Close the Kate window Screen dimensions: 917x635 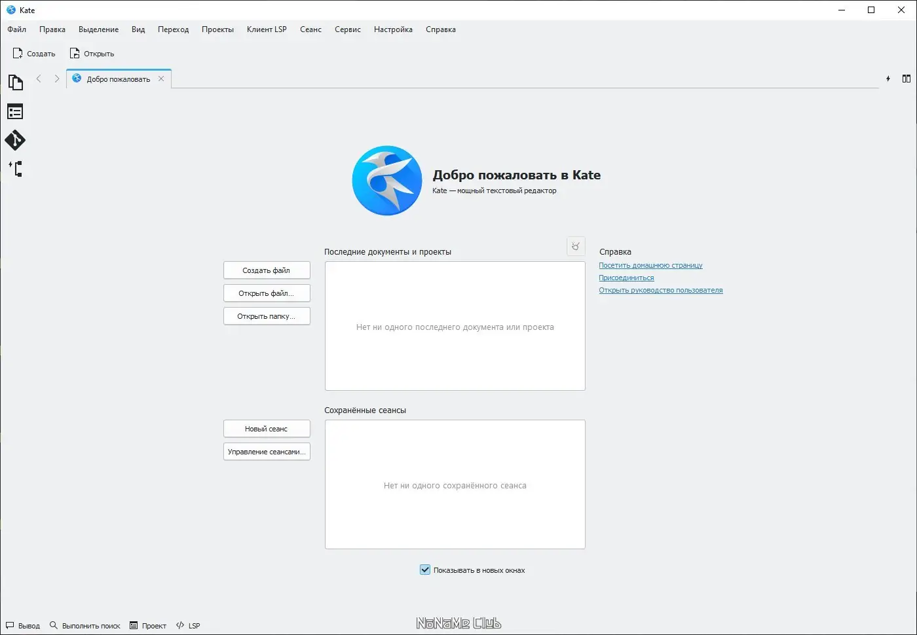point(901,10)
